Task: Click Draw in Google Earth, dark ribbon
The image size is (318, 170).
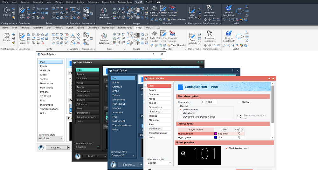Action: tap(229, 11)
